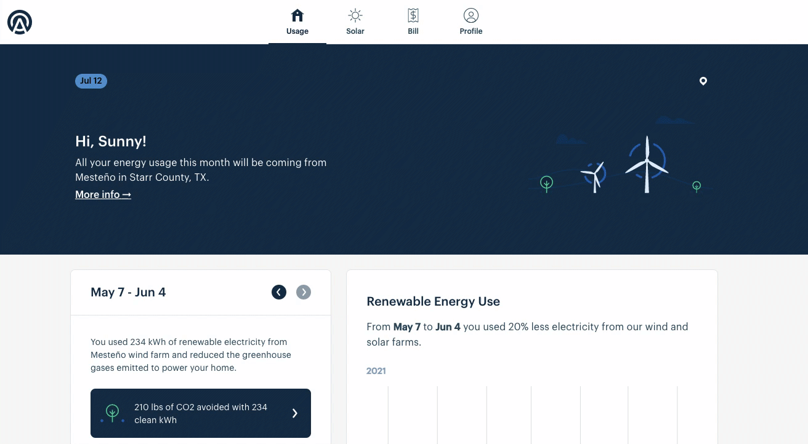The height and width of the screenshot is (444, 808).
Task: Follow the More info link
Action: coord(103,194)
